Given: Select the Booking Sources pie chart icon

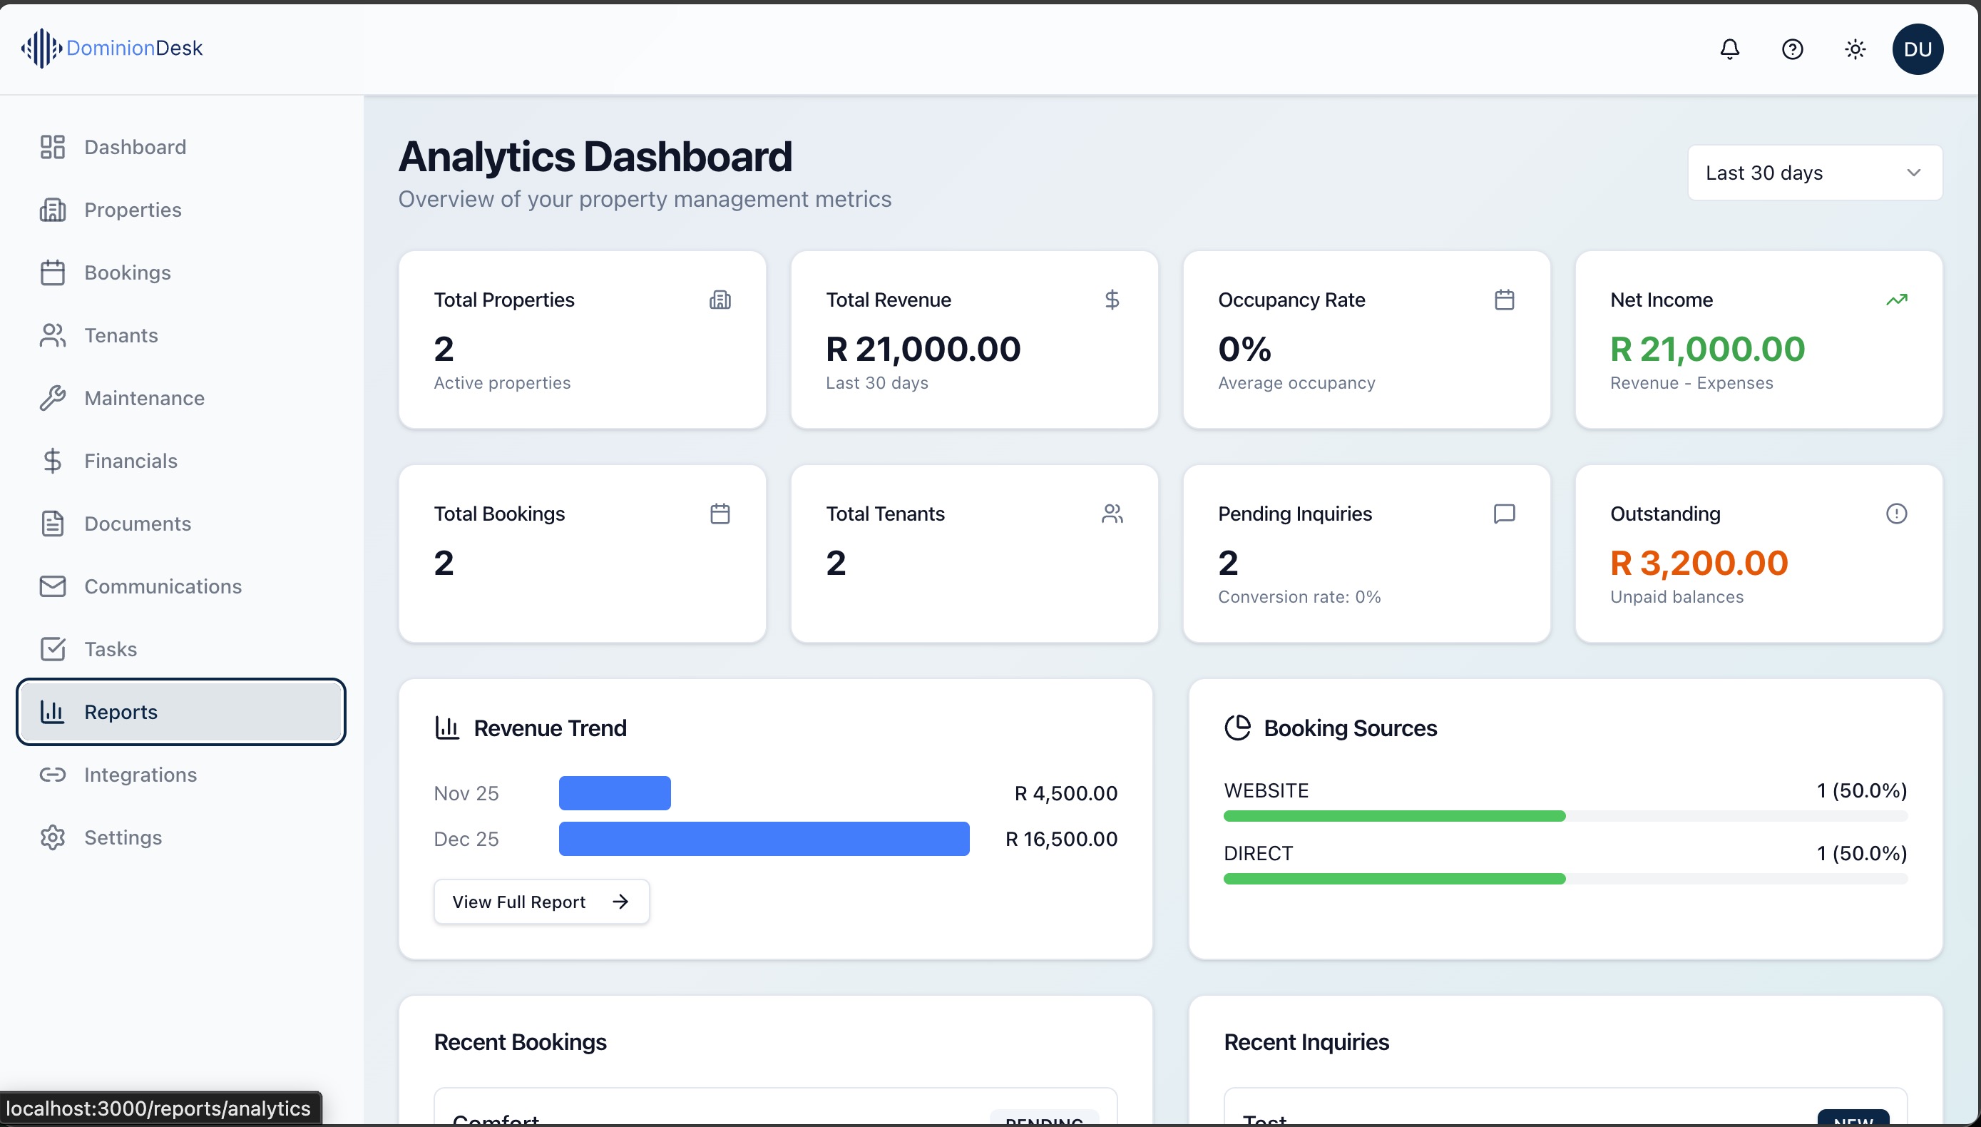Looking at the screenshot, I should tap(1237, 727).
